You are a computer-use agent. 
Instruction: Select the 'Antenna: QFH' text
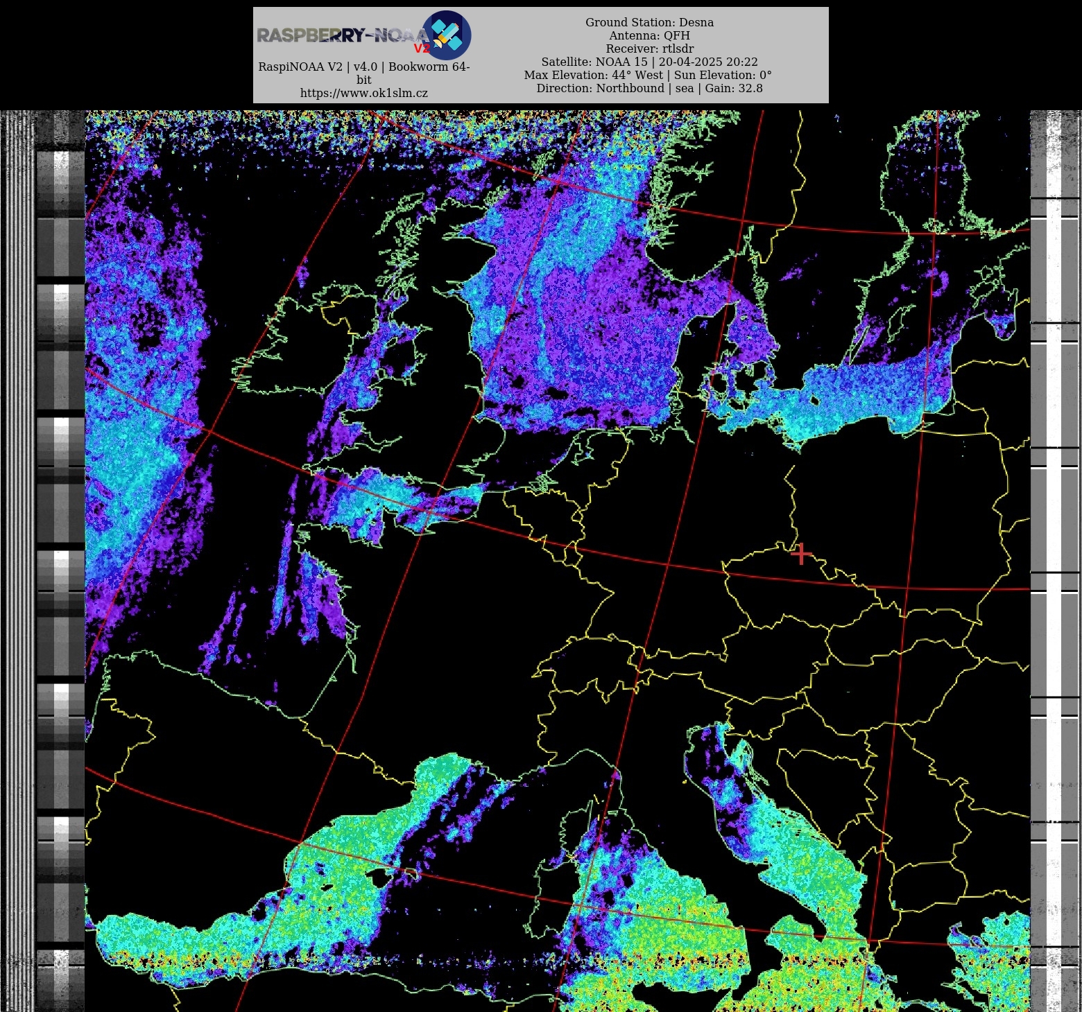click(649, 35)
